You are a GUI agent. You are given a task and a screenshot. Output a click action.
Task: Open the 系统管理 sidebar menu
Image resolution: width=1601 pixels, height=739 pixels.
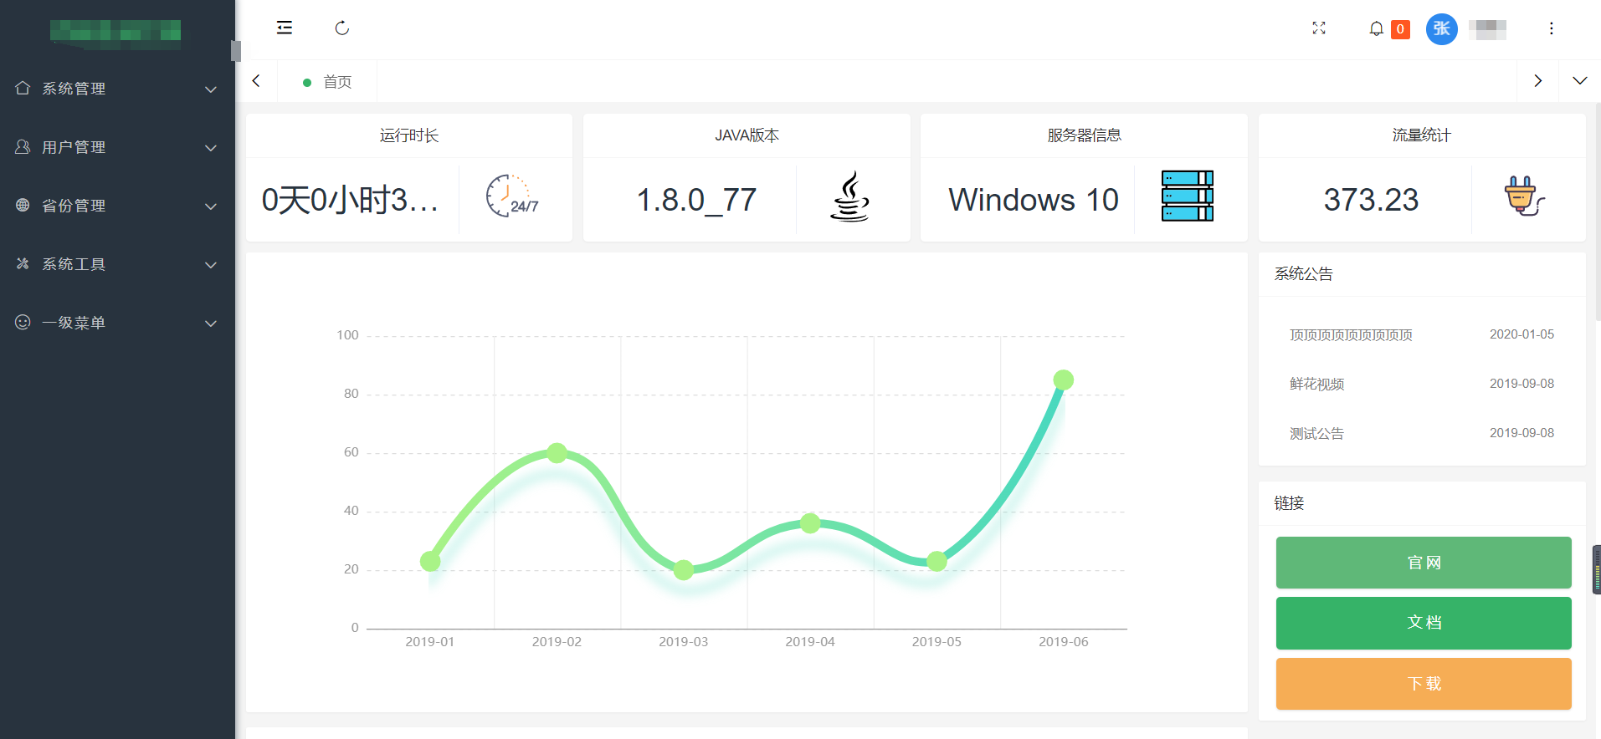click(x=117, y=89)
